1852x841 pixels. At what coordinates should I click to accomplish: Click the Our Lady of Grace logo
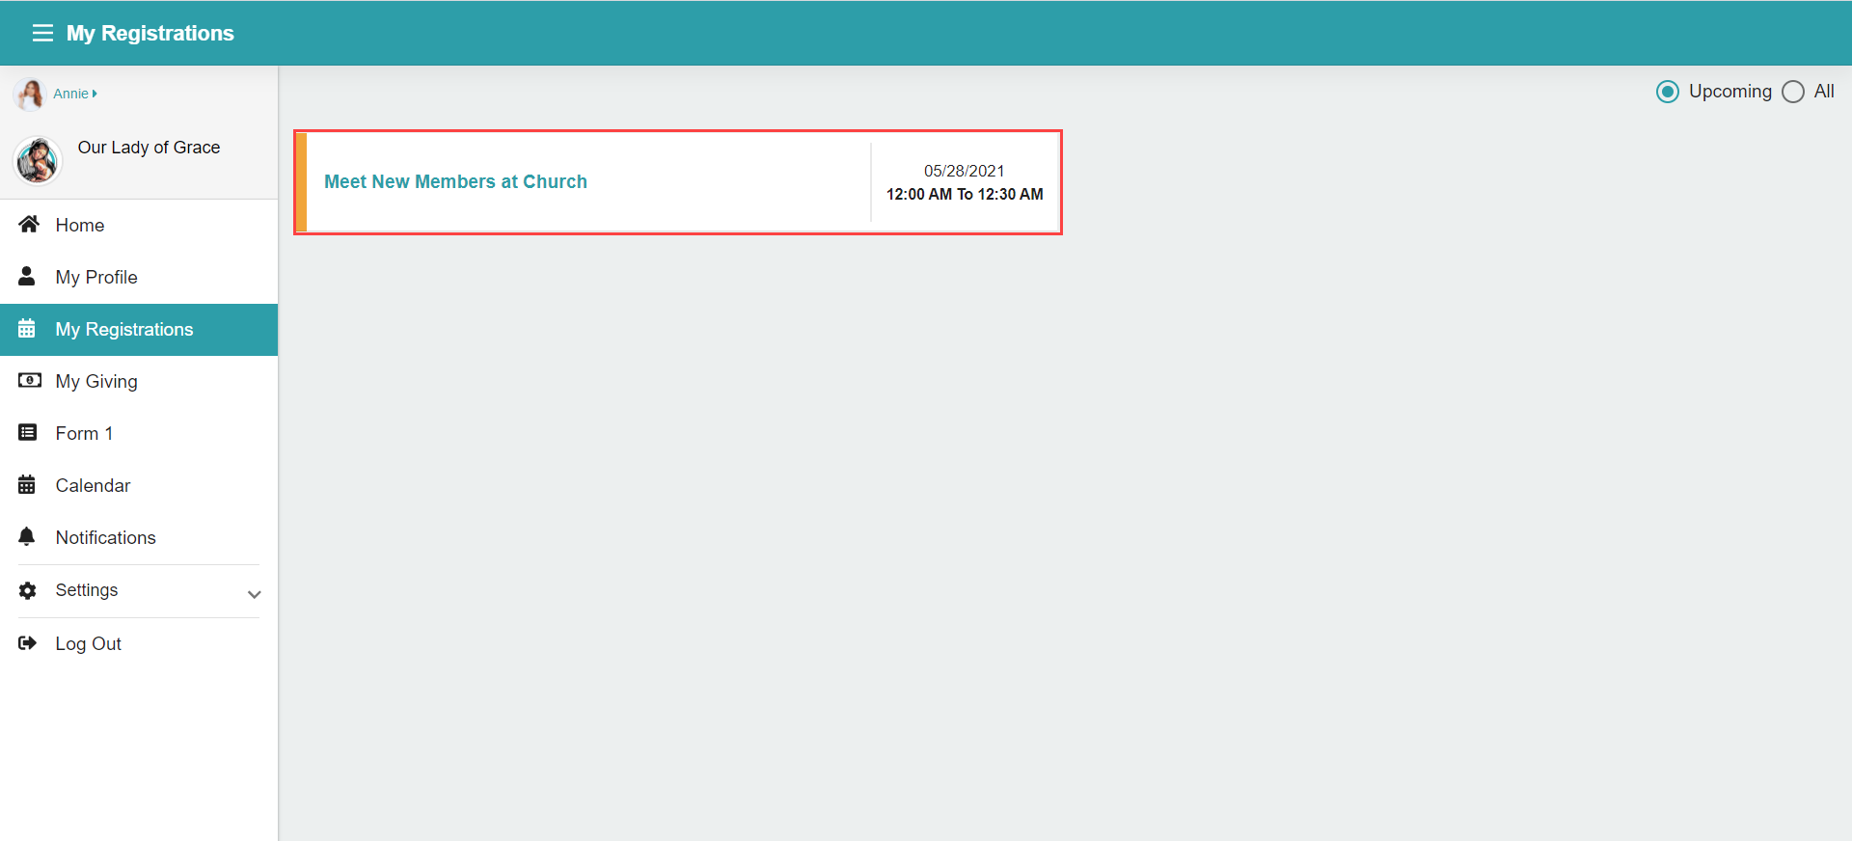click(x=38, y=159)
